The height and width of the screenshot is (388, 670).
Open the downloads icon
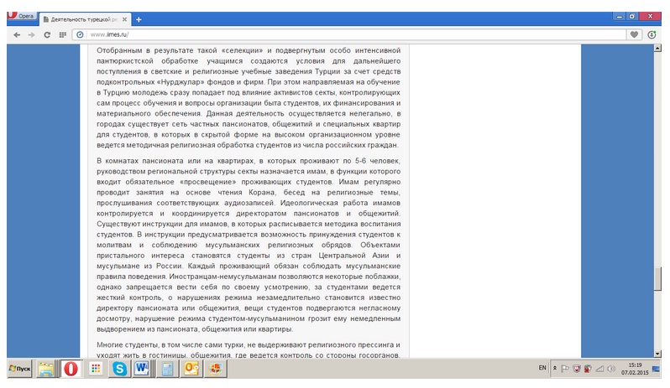(652, 34)
